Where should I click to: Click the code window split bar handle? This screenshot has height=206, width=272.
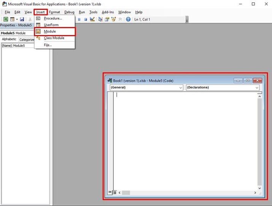coord(259,93)
